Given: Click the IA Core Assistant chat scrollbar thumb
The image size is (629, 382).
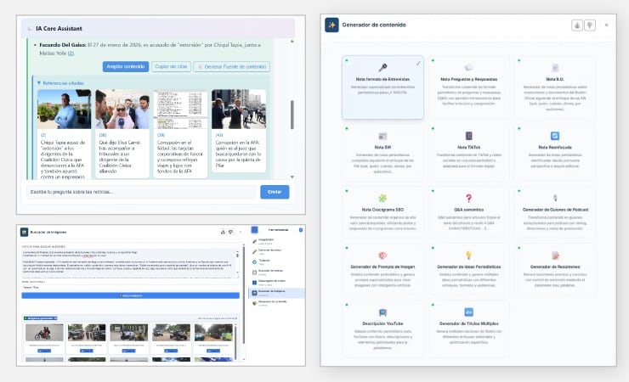Looking at the screenshot, I should 292,115.
